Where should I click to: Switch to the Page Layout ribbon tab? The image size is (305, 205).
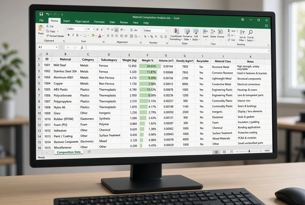(82, 21)
